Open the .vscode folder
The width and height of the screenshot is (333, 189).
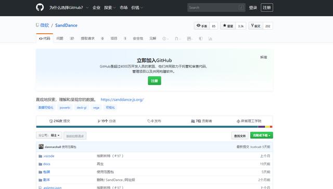48,156
